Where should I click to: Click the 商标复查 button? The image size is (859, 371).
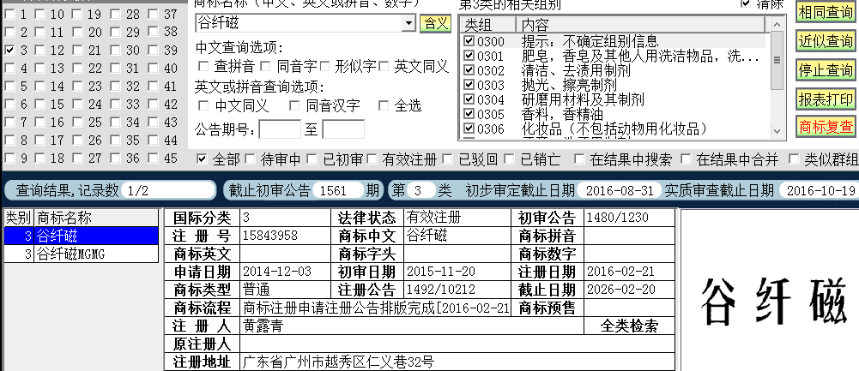tap(826, 127)
